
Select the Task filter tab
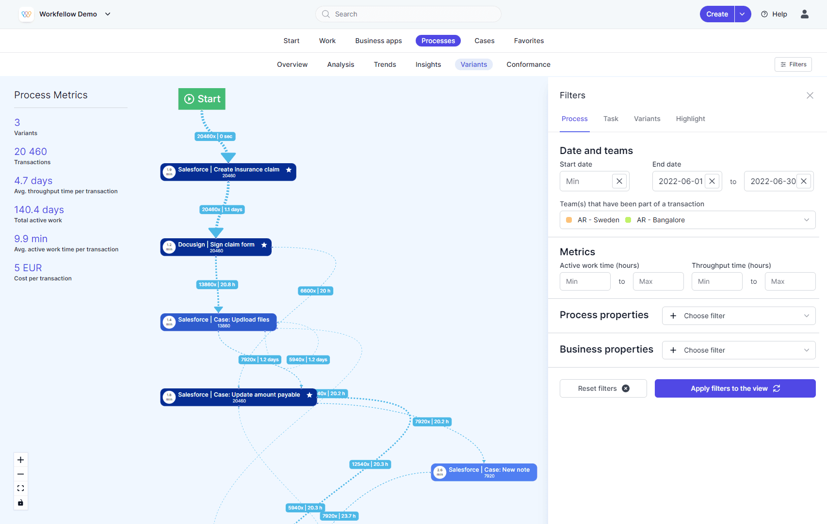[x=611, y=119]
